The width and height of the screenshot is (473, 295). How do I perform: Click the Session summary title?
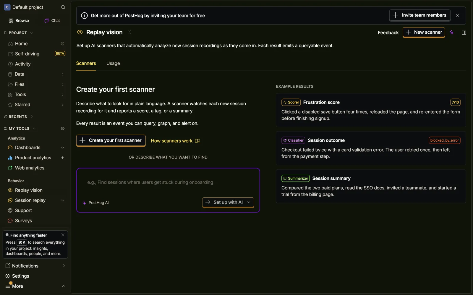pyautogui.click(x=331, y=178)
